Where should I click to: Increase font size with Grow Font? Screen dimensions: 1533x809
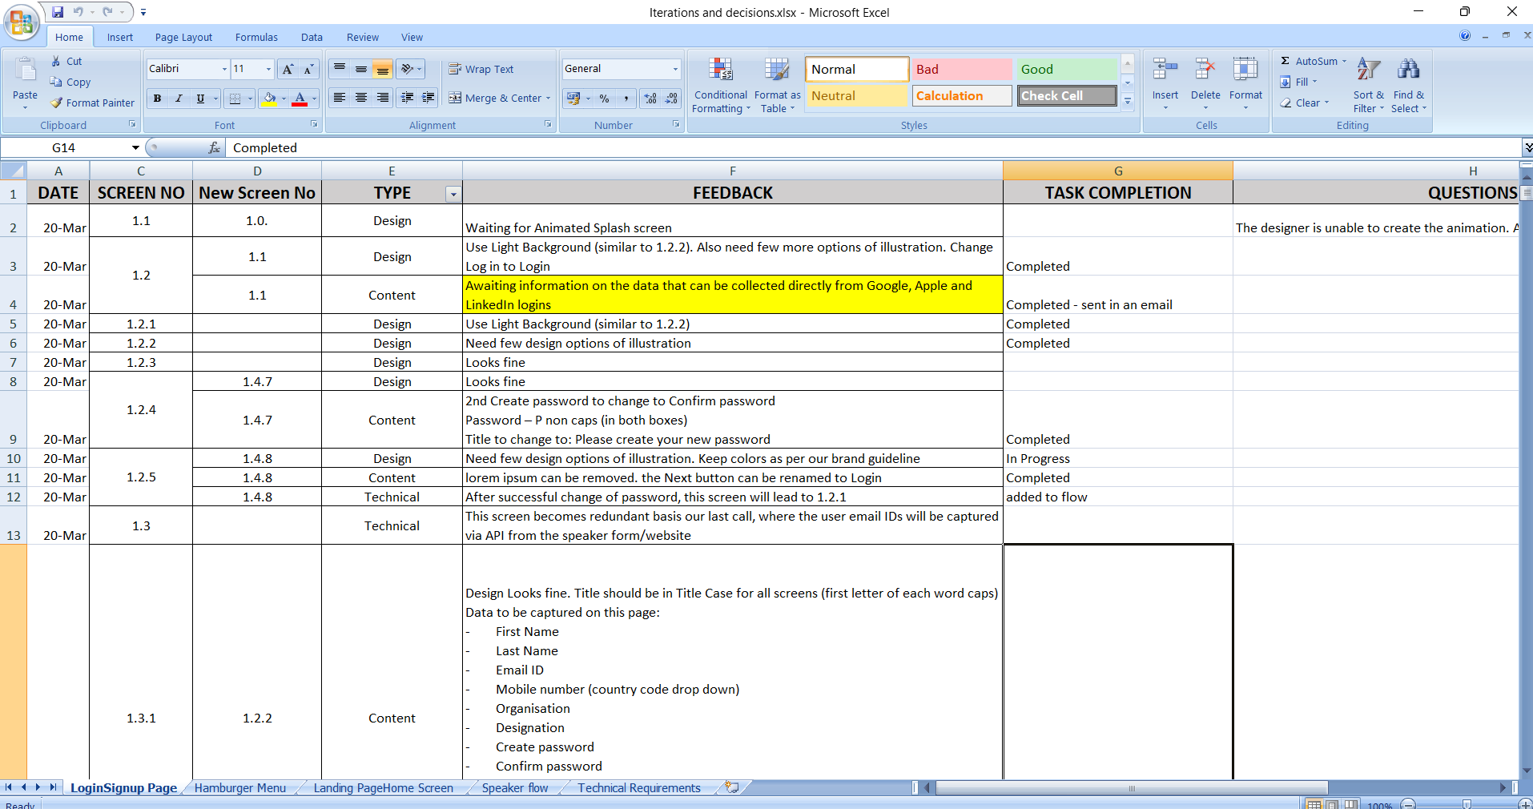click(288, 69)
